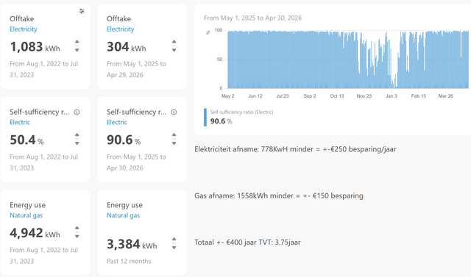This screenshot has height=277, width=471.
Task: Click 'Energy use' title on 3,384 kWh card
Action: 124,205
